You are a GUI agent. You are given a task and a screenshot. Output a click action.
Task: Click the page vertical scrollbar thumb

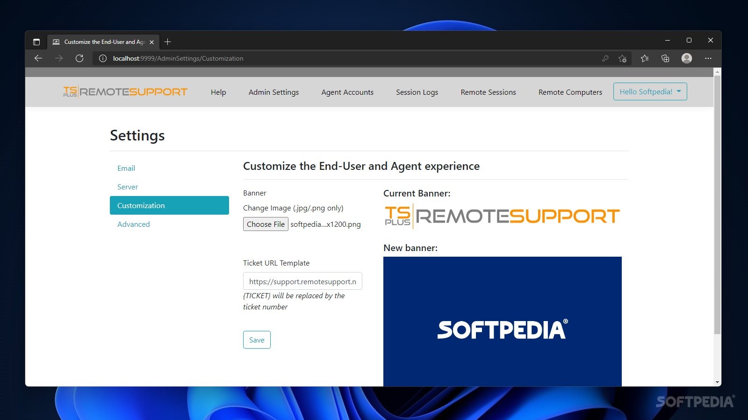coord(718,205)
